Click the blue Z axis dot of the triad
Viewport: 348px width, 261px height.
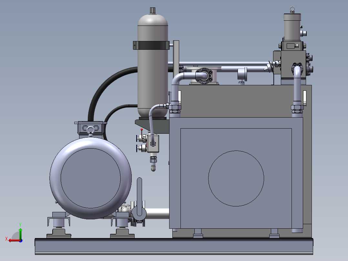click(21, 241)
